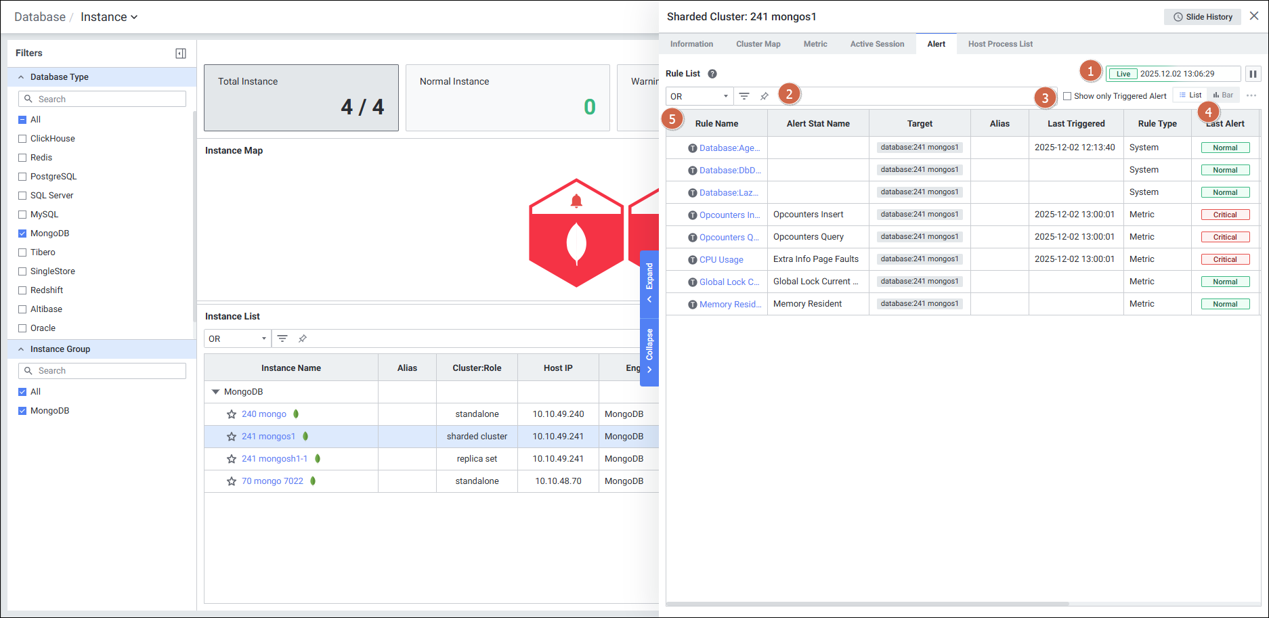Viewport: 1269px width, 618px height.
Task: Click the Rule List help question icon
Action: point(712,74)
